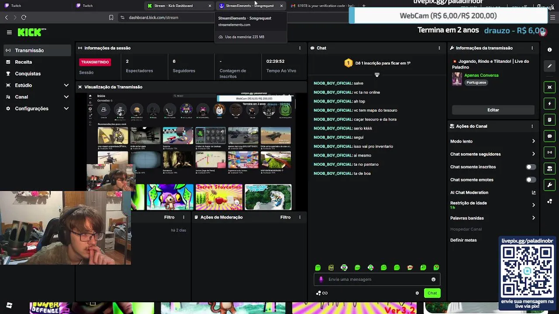This screenshot has height=314, width=559.
Task: Click the 02:29:52 live time value
Action: click(275, 61)
